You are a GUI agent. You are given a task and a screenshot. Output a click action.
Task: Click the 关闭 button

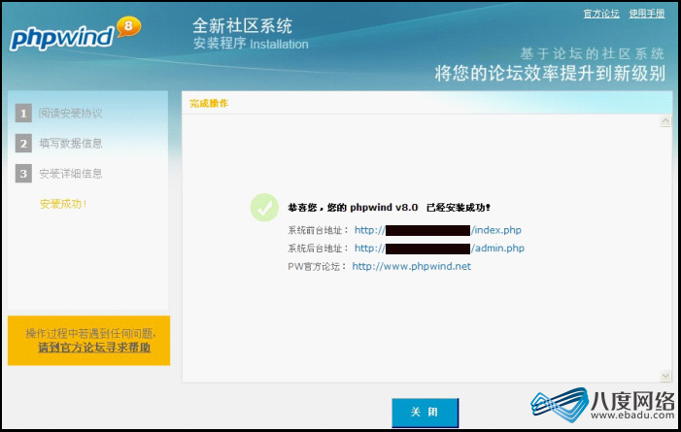coord(425,413)
